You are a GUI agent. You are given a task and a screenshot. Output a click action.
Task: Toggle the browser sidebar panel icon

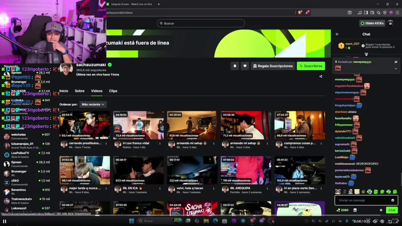[x=366, y=13]
